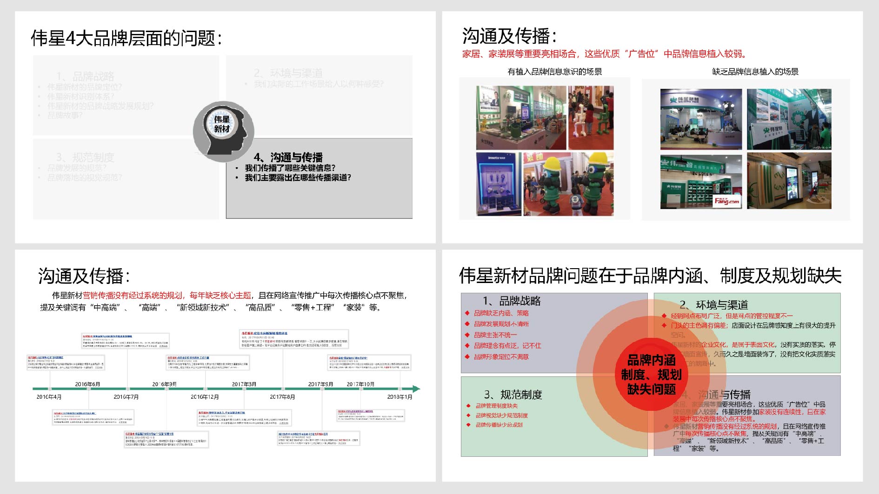The image size is (879, 494).
Task: Click label 有植入品牌信息意识的场景
Action: point(555,72)
